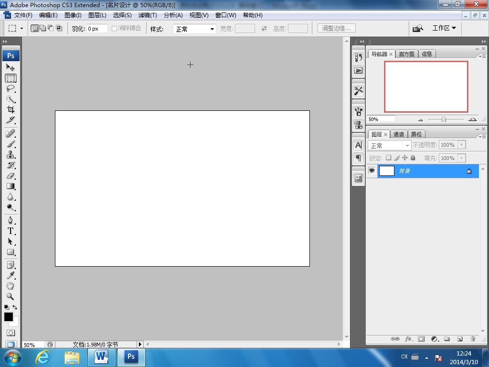The image size is (489, 367).
Task: Open the layer blend mode 正常 dropdown
Action: 390,145
